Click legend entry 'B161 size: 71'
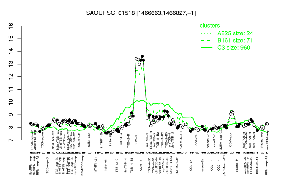 tap(235, 40)
